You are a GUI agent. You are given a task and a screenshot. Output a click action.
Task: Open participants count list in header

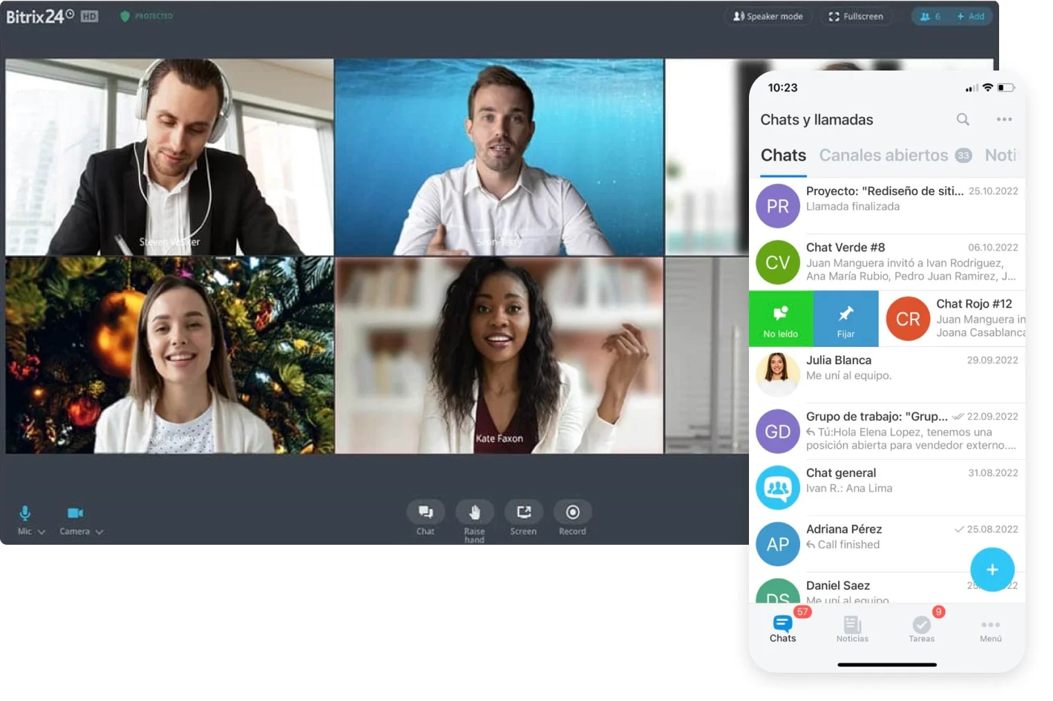pyautogui.click(x=930, y=17)
